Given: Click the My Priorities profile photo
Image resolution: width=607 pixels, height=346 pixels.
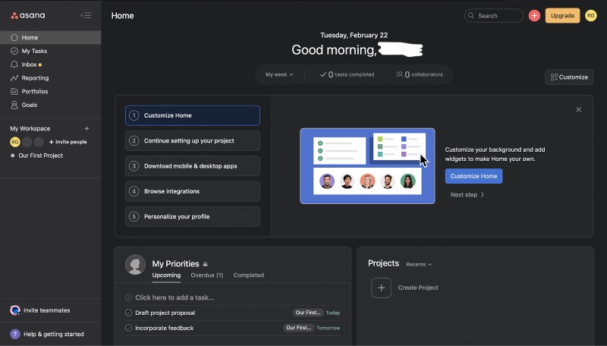Looking at the screenshot, I should click(135, 265).
